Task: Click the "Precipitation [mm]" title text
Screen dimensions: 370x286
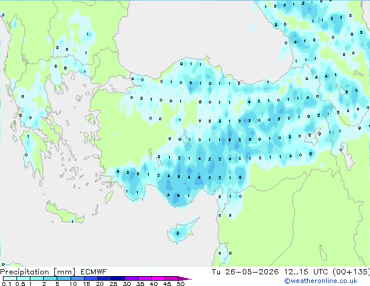Action: [x=37, y=272]
